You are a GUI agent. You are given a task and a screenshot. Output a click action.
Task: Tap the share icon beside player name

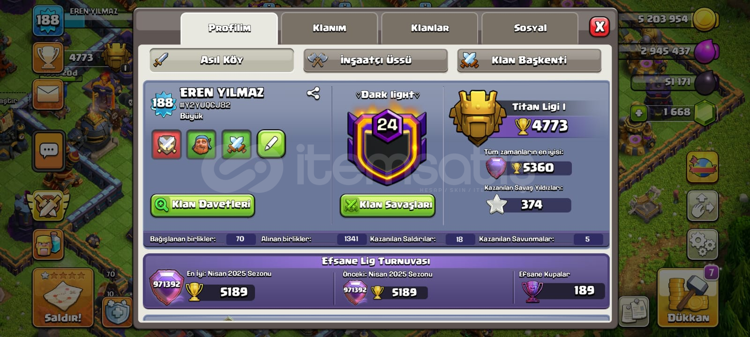[x=313, y=94]
